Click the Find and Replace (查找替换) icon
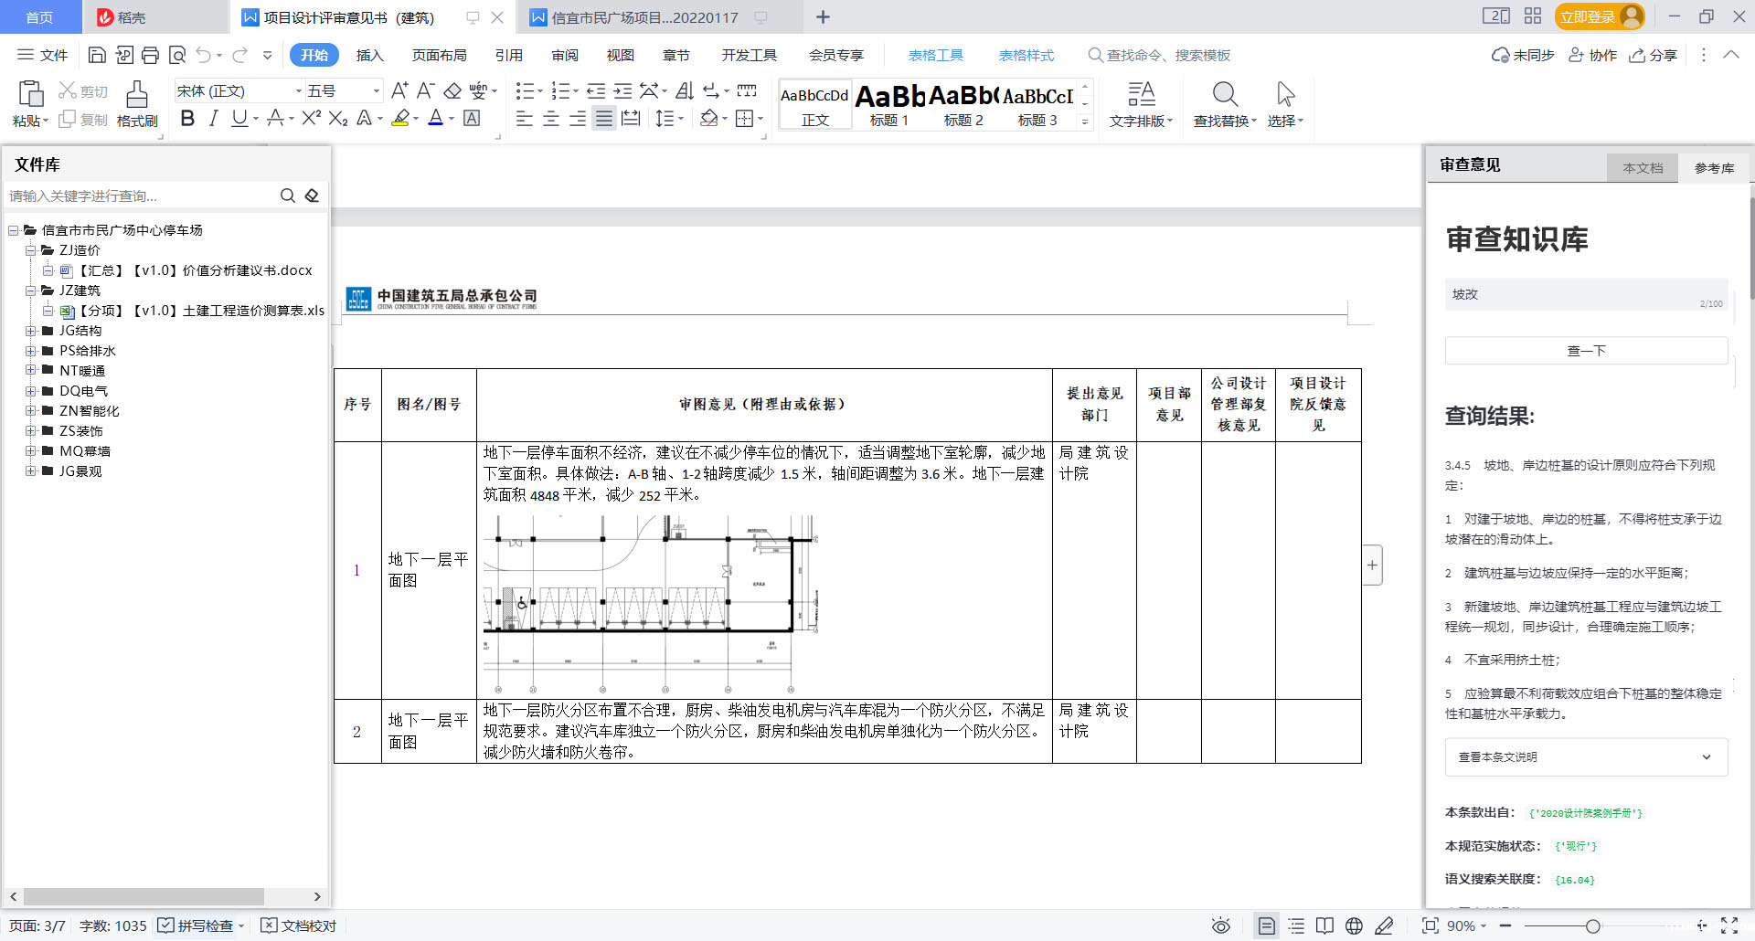The width and height of the screenshot is (1755, 941). [x=1224, y=95]
